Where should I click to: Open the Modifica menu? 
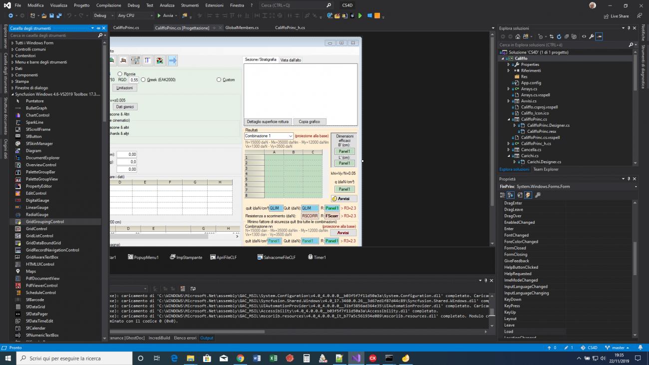click(x=35, y=5)
